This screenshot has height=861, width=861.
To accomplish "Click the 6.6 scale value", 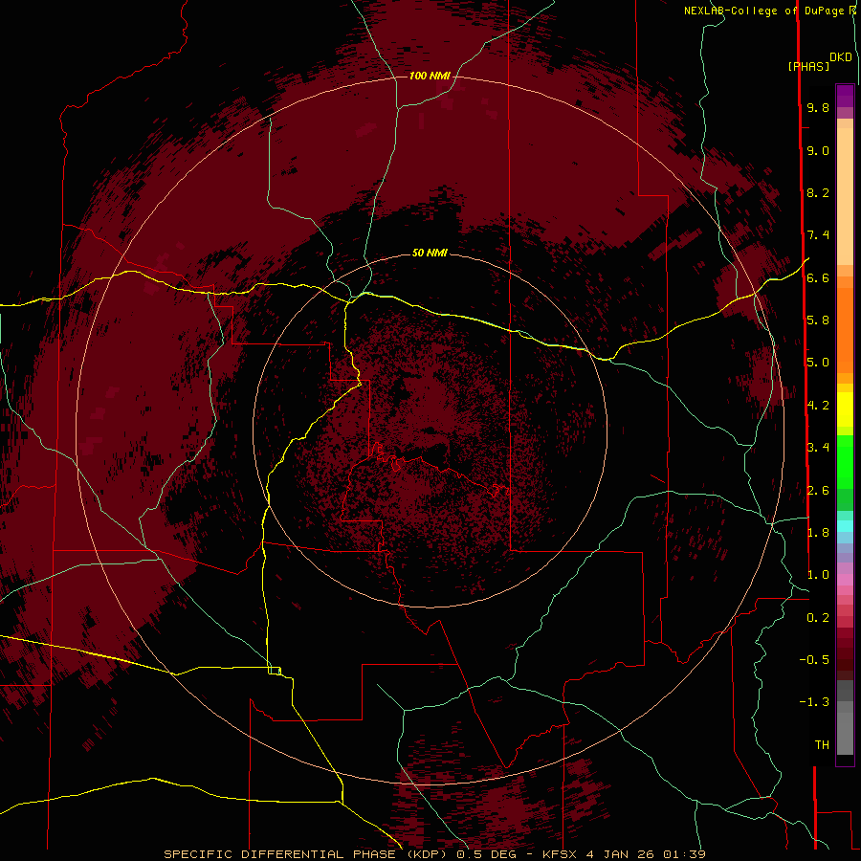I will click(x=818, y=277).
